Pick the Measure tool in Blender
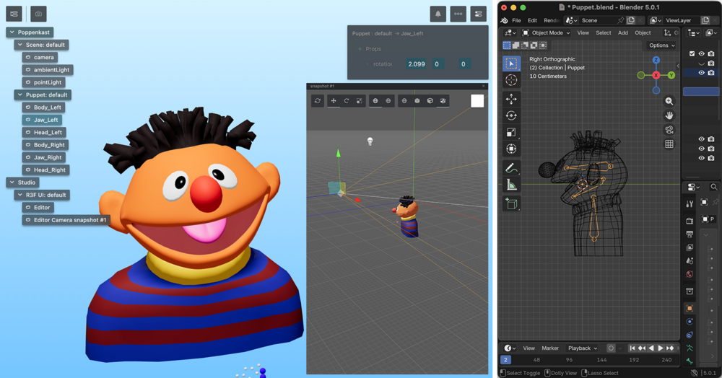The image size is (722, 378). [x=511, y=185]
